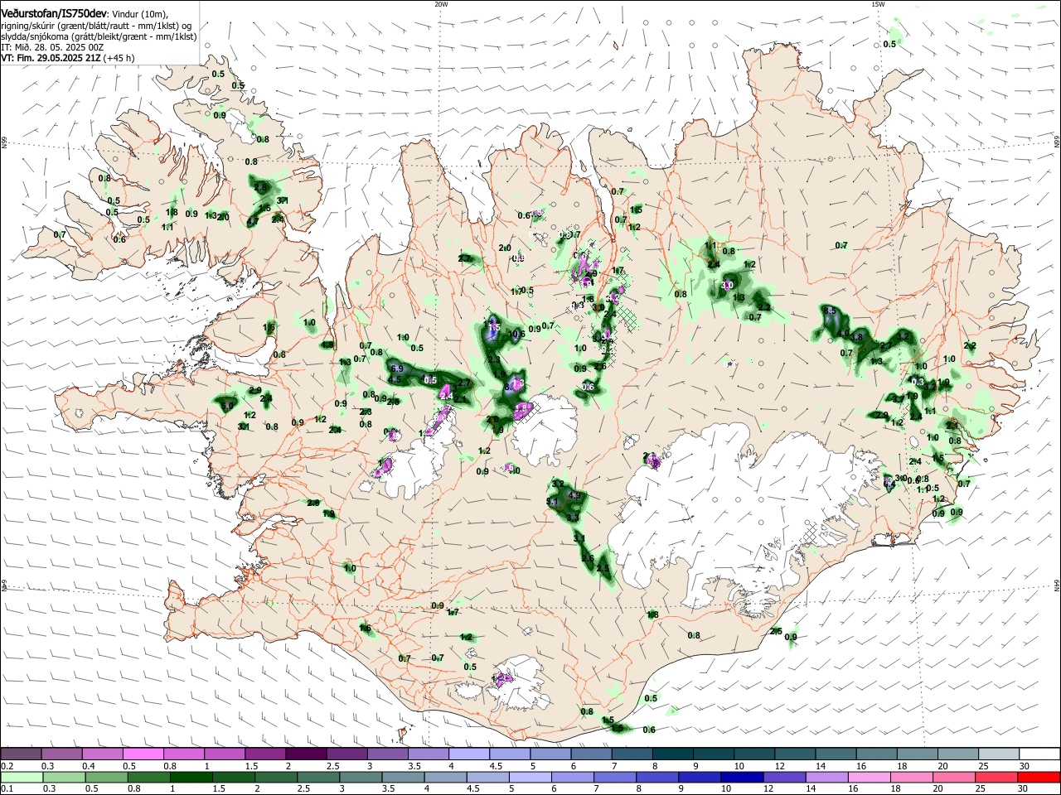Click the deep navy blue 10 swatch in the rain legend row
Screen dimensions: 1061x795
740,777
